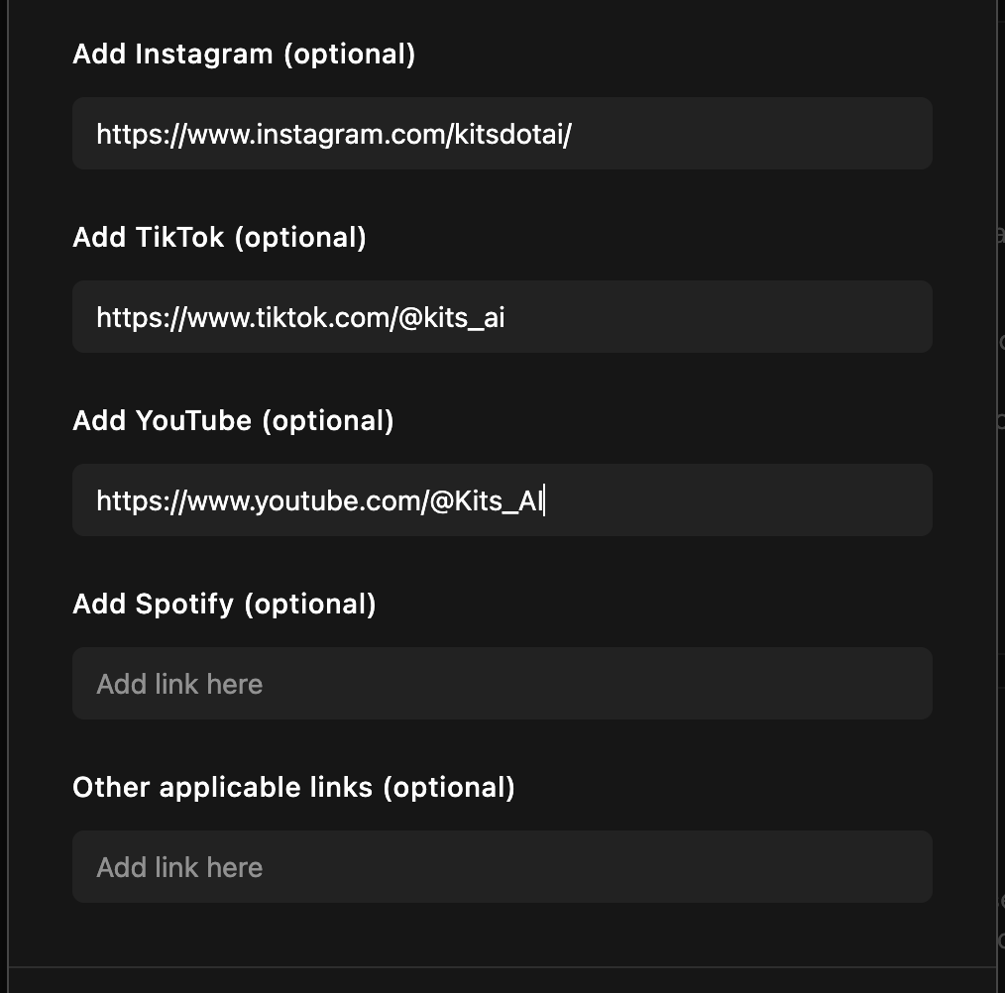Click the "Add Instagram" label text

(172, 54)
